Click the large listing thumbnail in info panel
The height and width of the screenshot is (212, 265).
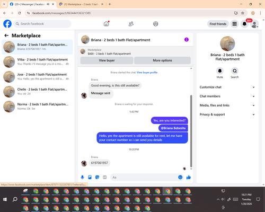click(x=227, y=43)
